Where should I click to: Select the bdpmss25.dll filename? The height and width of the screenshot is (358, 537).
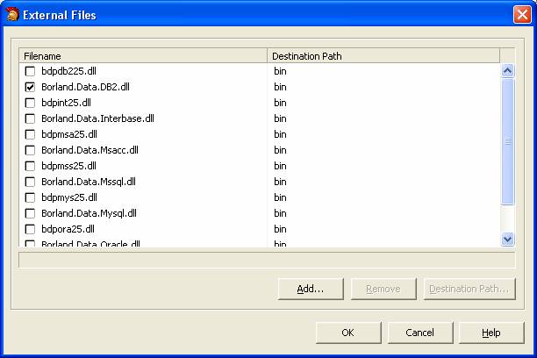tap(68, 166)
